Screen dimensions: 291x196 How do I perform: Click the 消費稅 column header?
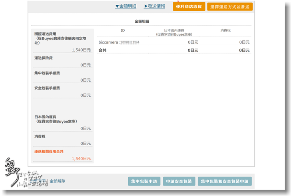[225, 30]
